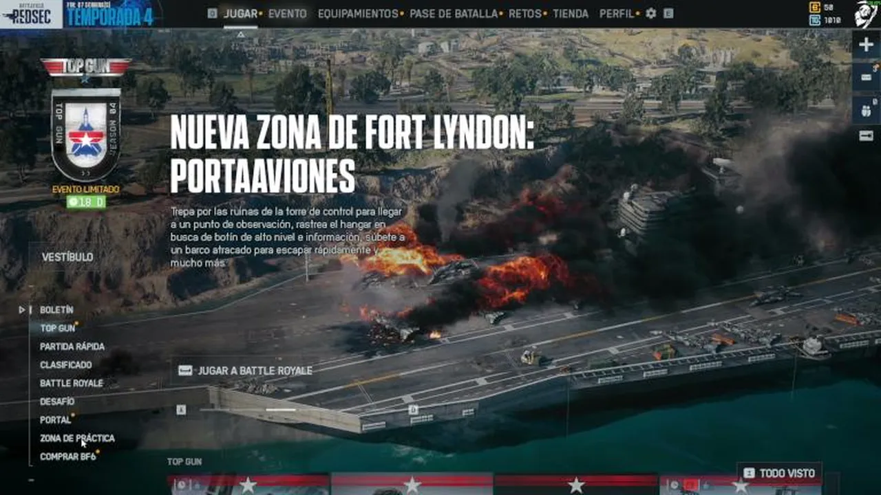The image size is (881, 495).
Task: Select BATTLE ROYALE in the lobby menu
Action: tap(72, 383)
